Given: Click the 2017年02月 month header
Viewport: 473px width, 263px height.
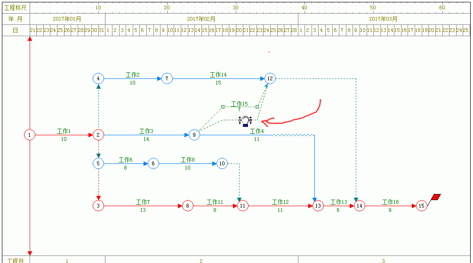Looking at the screenshot, I should [201, 19].
